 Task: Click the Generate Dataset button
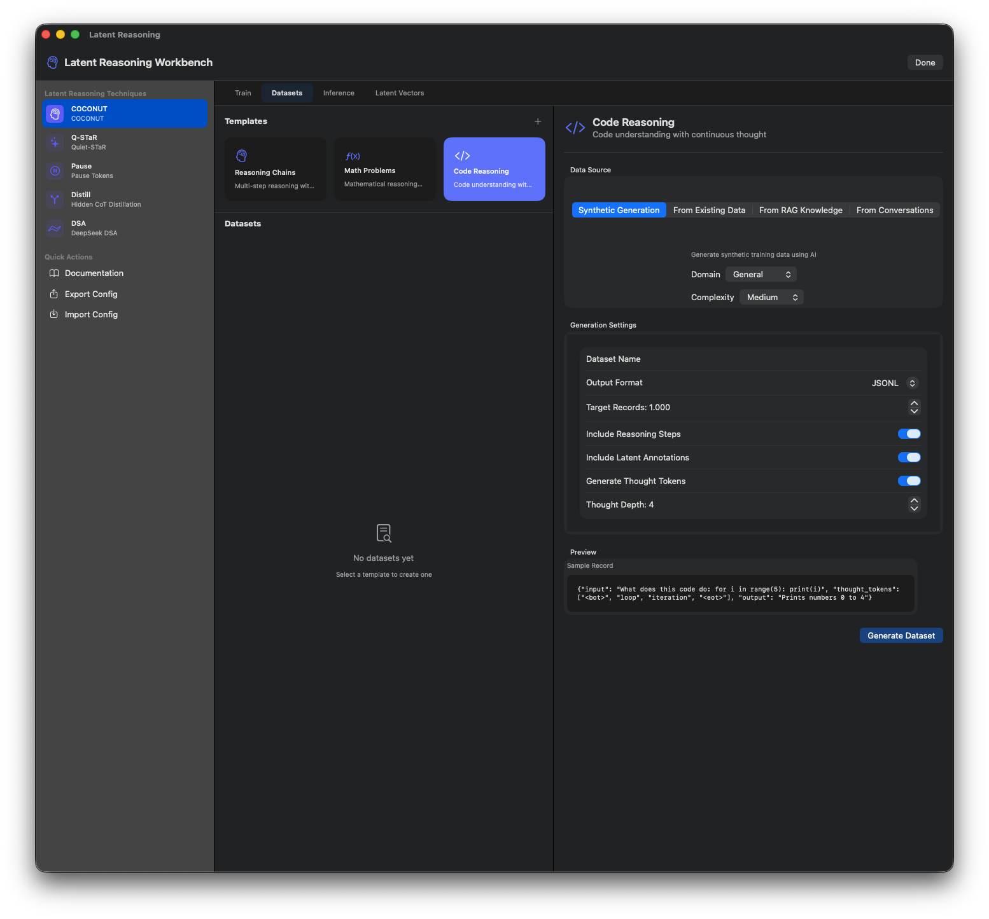click(x=901, y=635)
